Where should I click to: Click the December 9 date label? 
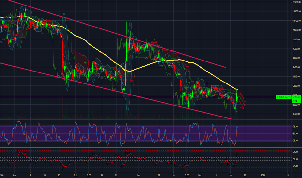216,175
